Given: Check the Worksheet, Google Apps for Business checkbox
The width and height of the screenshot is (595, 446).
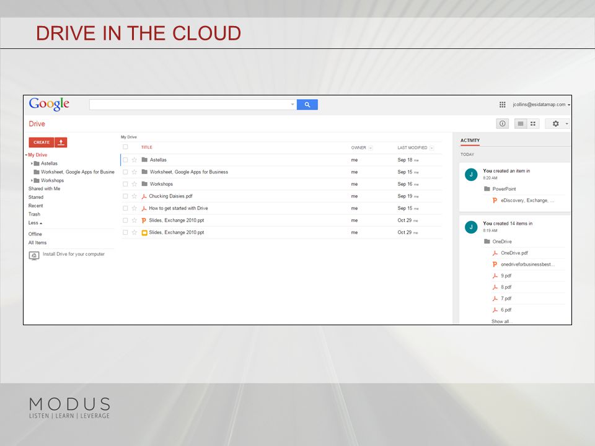Looking at the screenshot, I should (125, 172).
